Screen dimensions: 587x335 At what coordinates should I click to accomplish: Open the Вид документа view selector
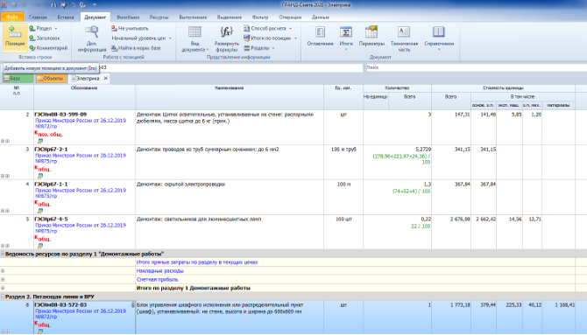point(194,38)
